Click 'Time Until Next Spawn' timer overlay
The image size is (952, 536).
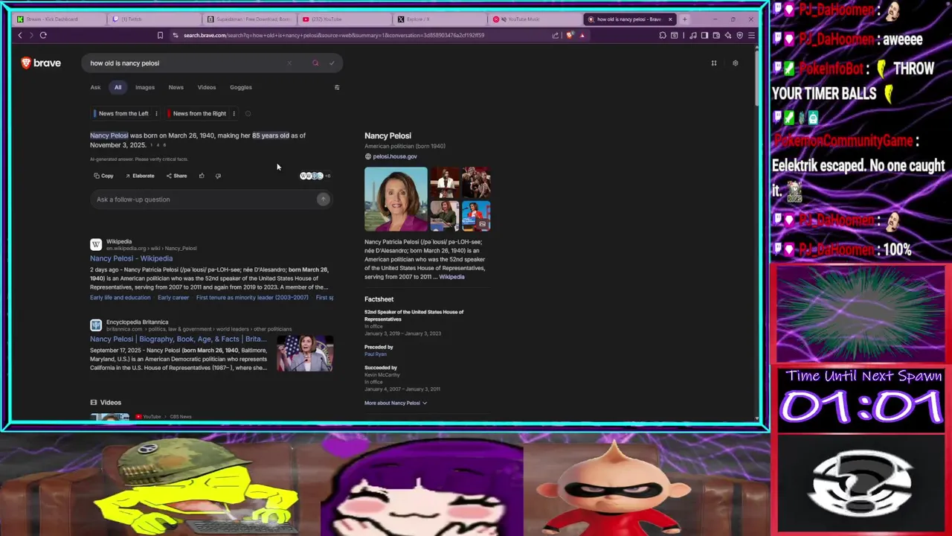(863, 398)
